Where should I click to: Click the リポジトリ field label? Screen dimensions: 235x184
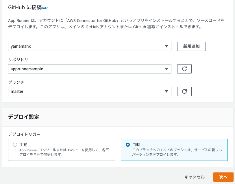pos(18,60)
